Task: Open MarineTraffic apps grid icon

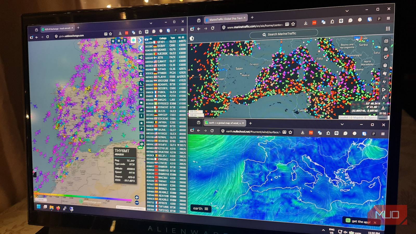Action: [x=388, y=29]
